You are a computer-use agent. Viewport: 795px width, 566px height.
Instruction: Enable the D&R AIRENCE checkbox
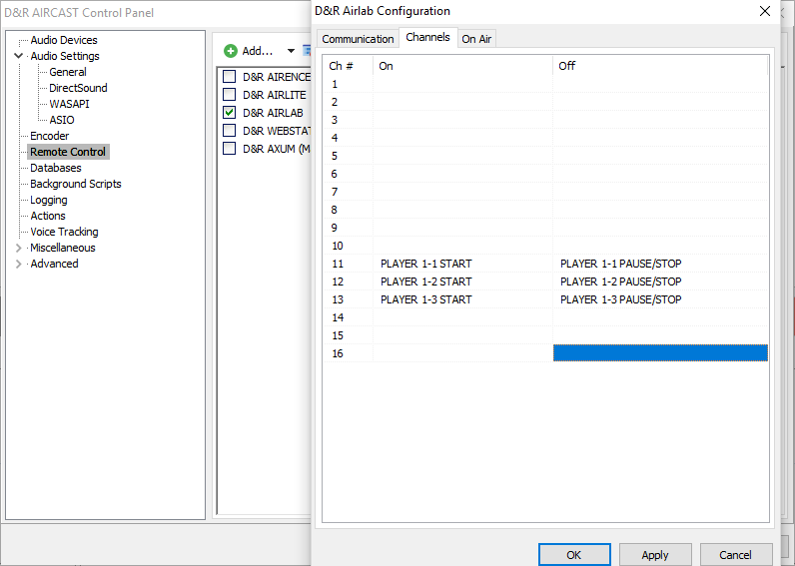229,77
